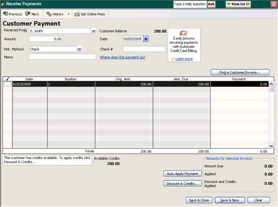Open 'Where does this payment go?' link
This screenshot has width=278, height=207.
(123, 57)
